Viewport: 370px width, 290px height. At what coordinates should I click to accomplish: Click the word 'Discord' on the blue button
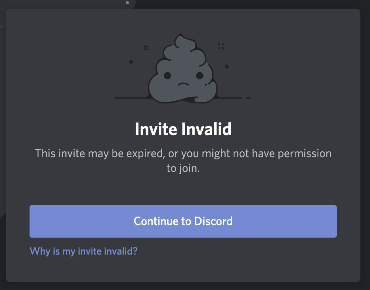(213, 221)
